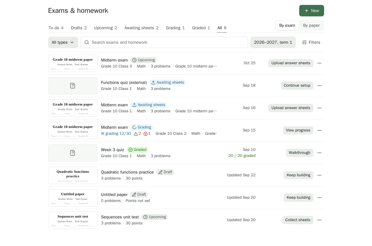Open the three-dot menu for Untitled paper
Screen dimensions: 372x246
319,198
